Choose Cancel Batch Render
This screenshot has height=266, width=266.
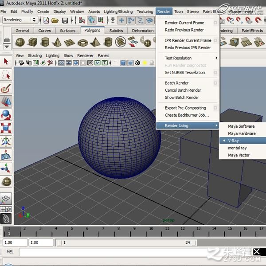[183, 90]
